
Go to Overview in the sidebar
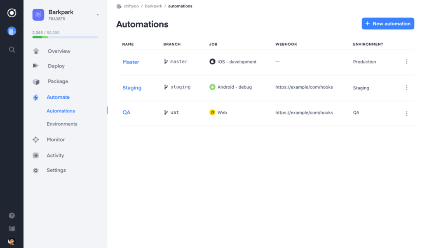click(59, 51)
